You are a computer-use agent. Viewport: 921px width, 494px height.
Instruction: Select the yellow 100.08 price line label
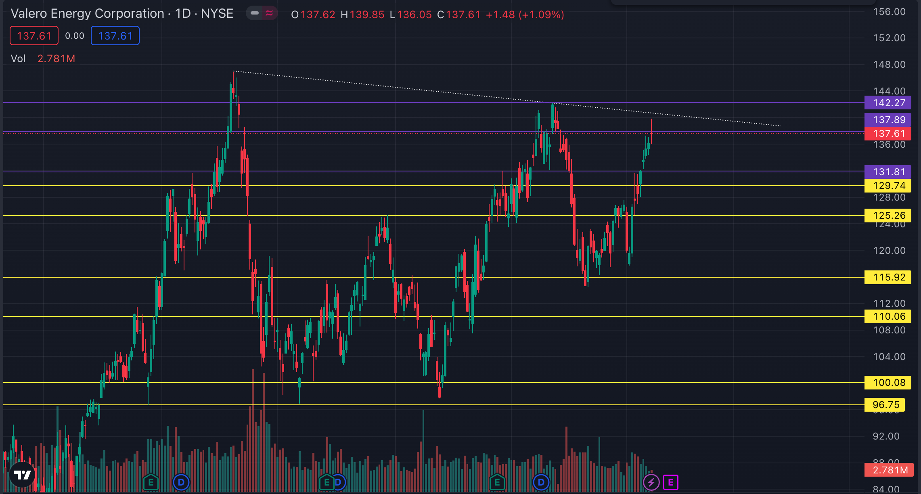(888, 383)
